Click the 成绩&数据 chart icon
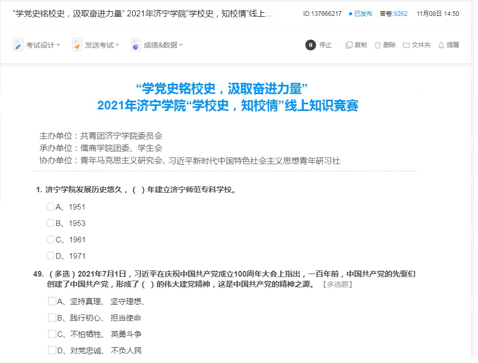The width and height of the screenshot is (478, 363). coord(136,45)
